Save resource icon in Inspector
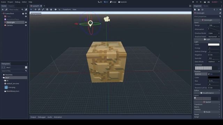 pyautogui.click(x=202, y=10)
